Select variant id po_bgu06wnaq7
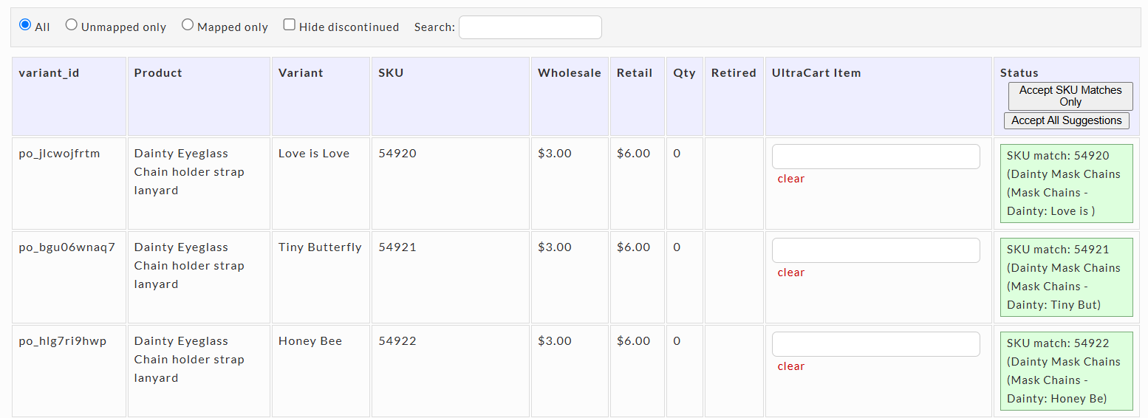1148x418 pixels. pyautogui.click(x=67, y=247)
